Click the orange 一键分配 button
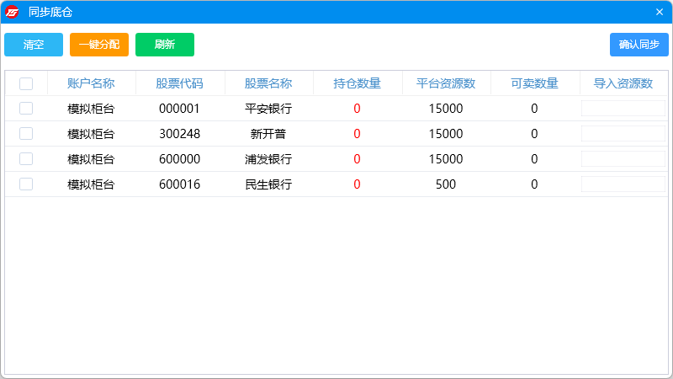673x379 pixels. tap(99, 45)
